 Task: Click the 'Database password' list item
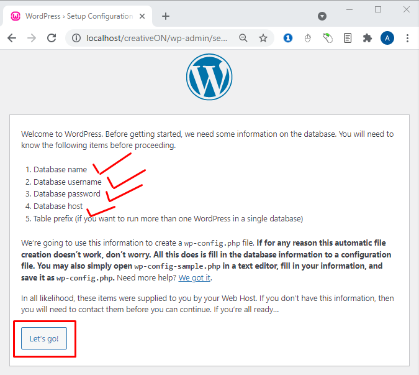point(67,194)
